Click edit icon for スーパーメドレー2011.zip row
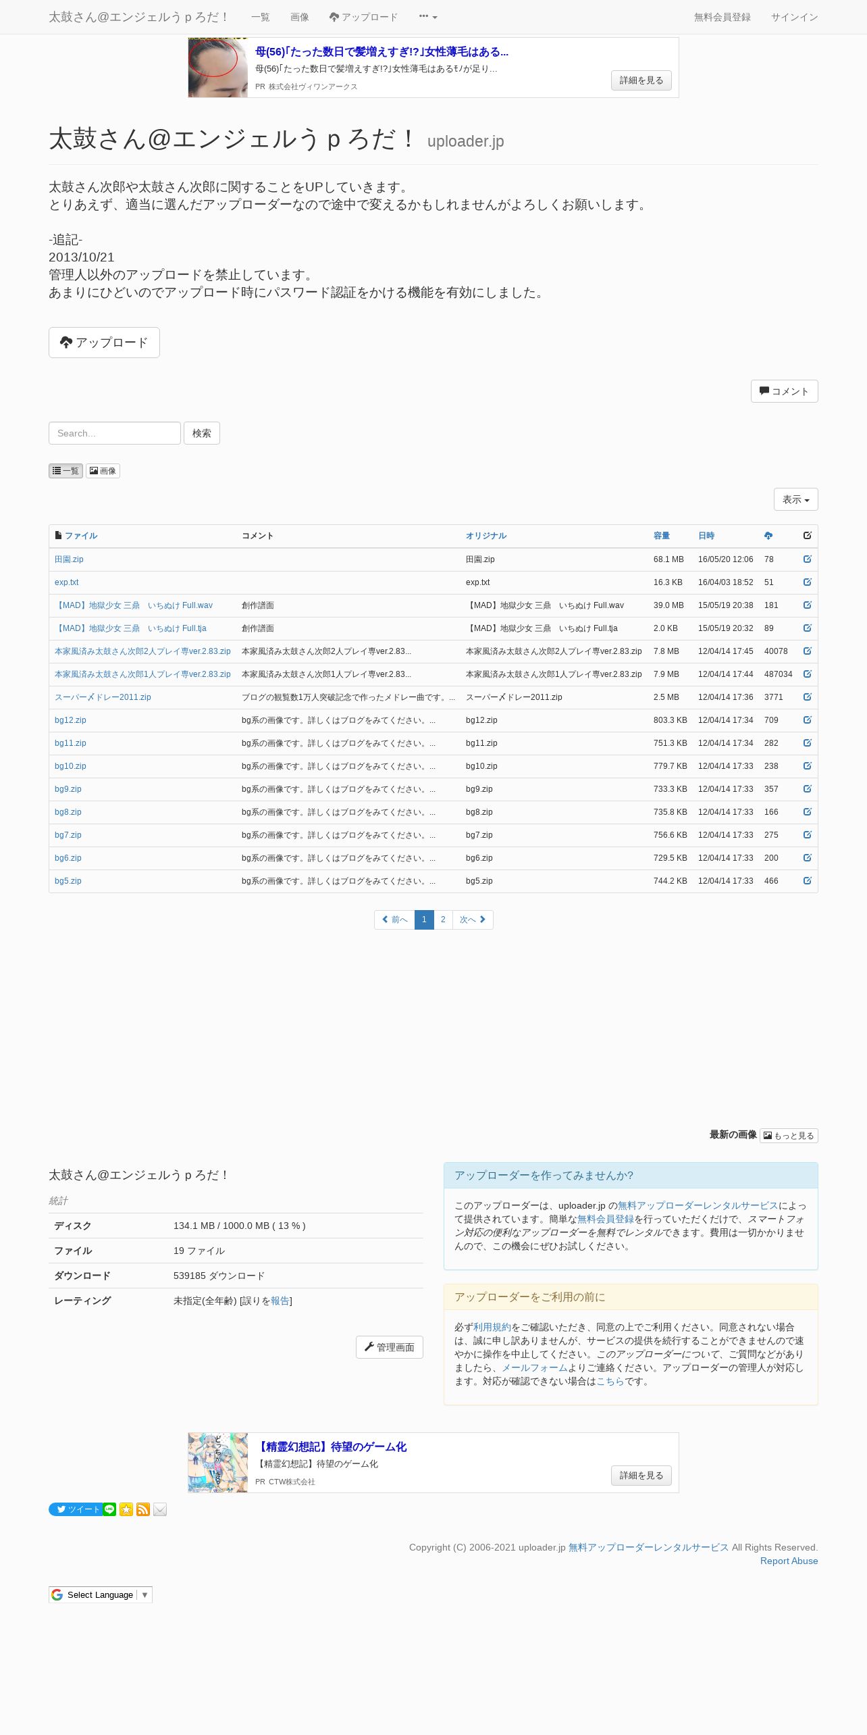This screenshot has height=1735, width=867. (807, 697)
